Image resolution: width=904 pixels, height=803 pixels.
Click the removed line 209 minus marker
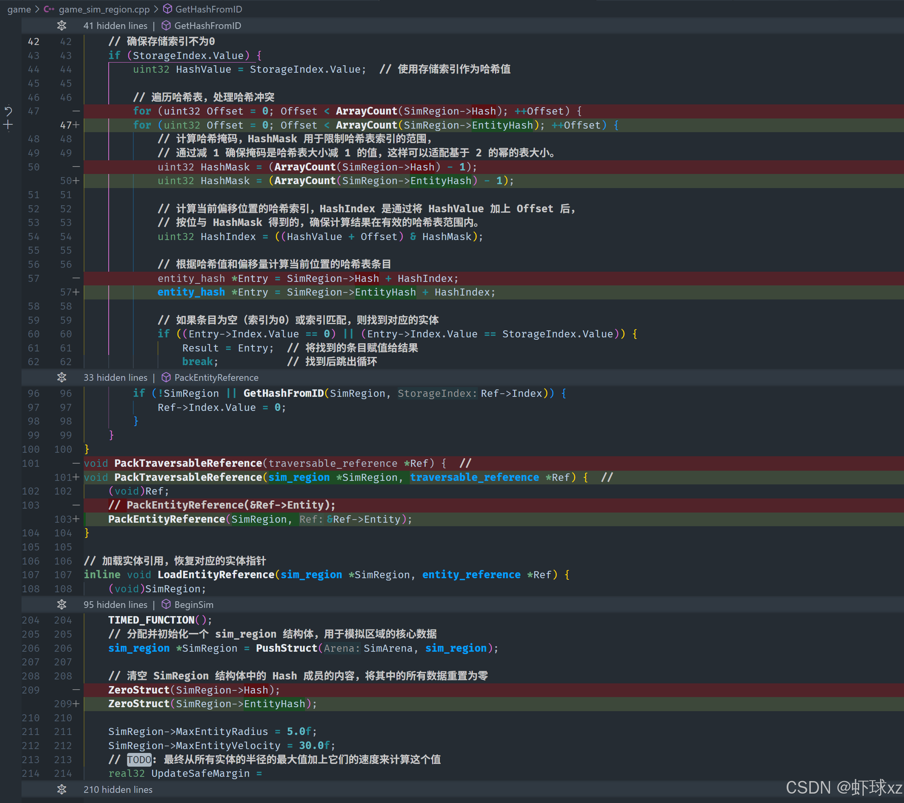76,690
